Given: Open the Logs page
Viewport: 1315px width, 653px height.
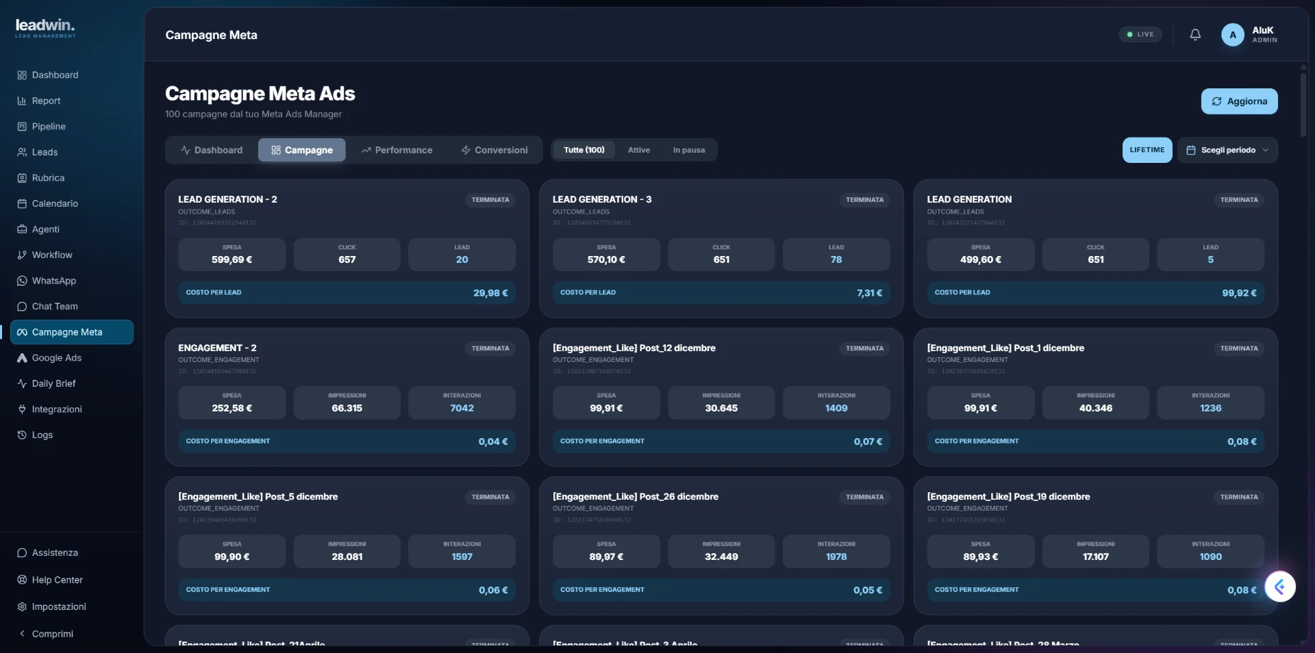Looking at the screenshot, I should pos(71,435).
